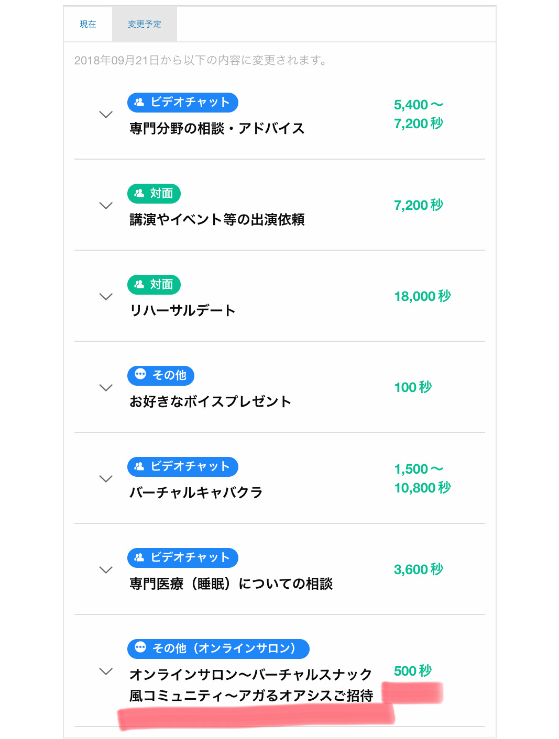Click the その他（オンラインサロン） badge
The image size is (559, 739).
218,648
